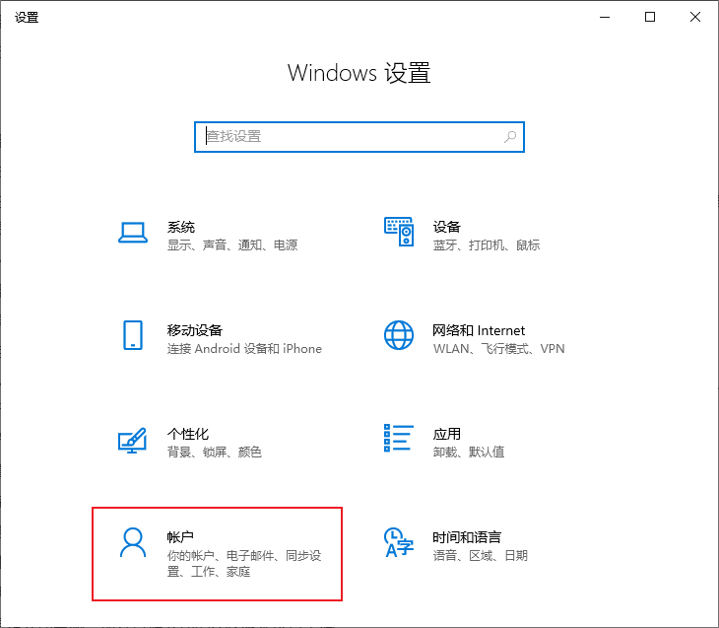Open the 帐户 settings title

[x=180, y=536]
